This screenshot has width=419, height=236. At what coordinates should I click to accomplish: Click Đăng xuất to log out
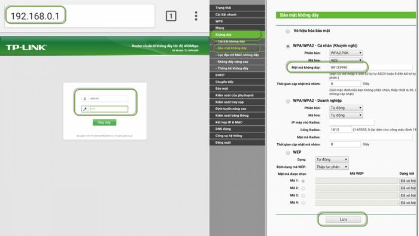[x=237, y=143]
